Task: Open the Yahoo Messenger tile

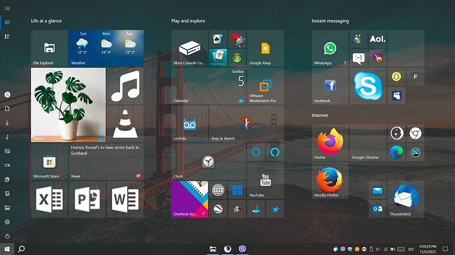Action: (x=378, y=58)
